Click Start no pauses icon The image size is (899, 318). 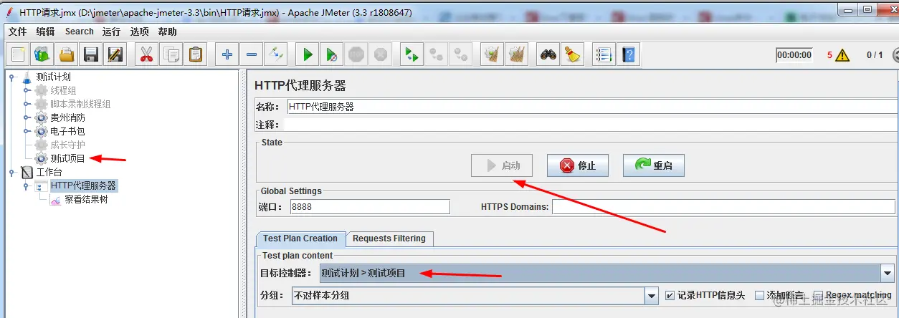click(332, 54)
